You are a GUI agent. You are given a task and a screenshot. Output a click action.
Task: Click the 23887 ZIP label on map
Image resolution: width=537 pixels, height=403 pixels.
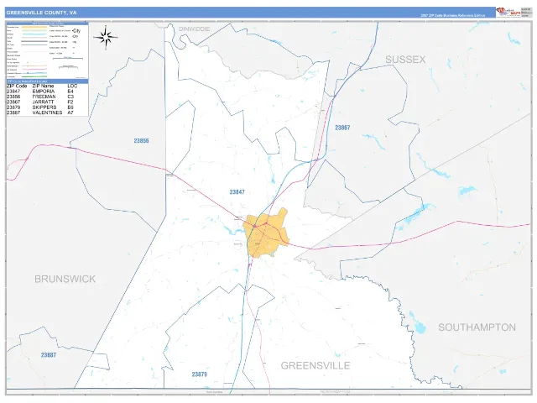(x=49, y=355)
